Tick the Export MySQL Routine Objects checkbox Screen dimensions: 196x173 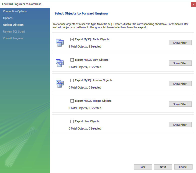tap(72, 80)
